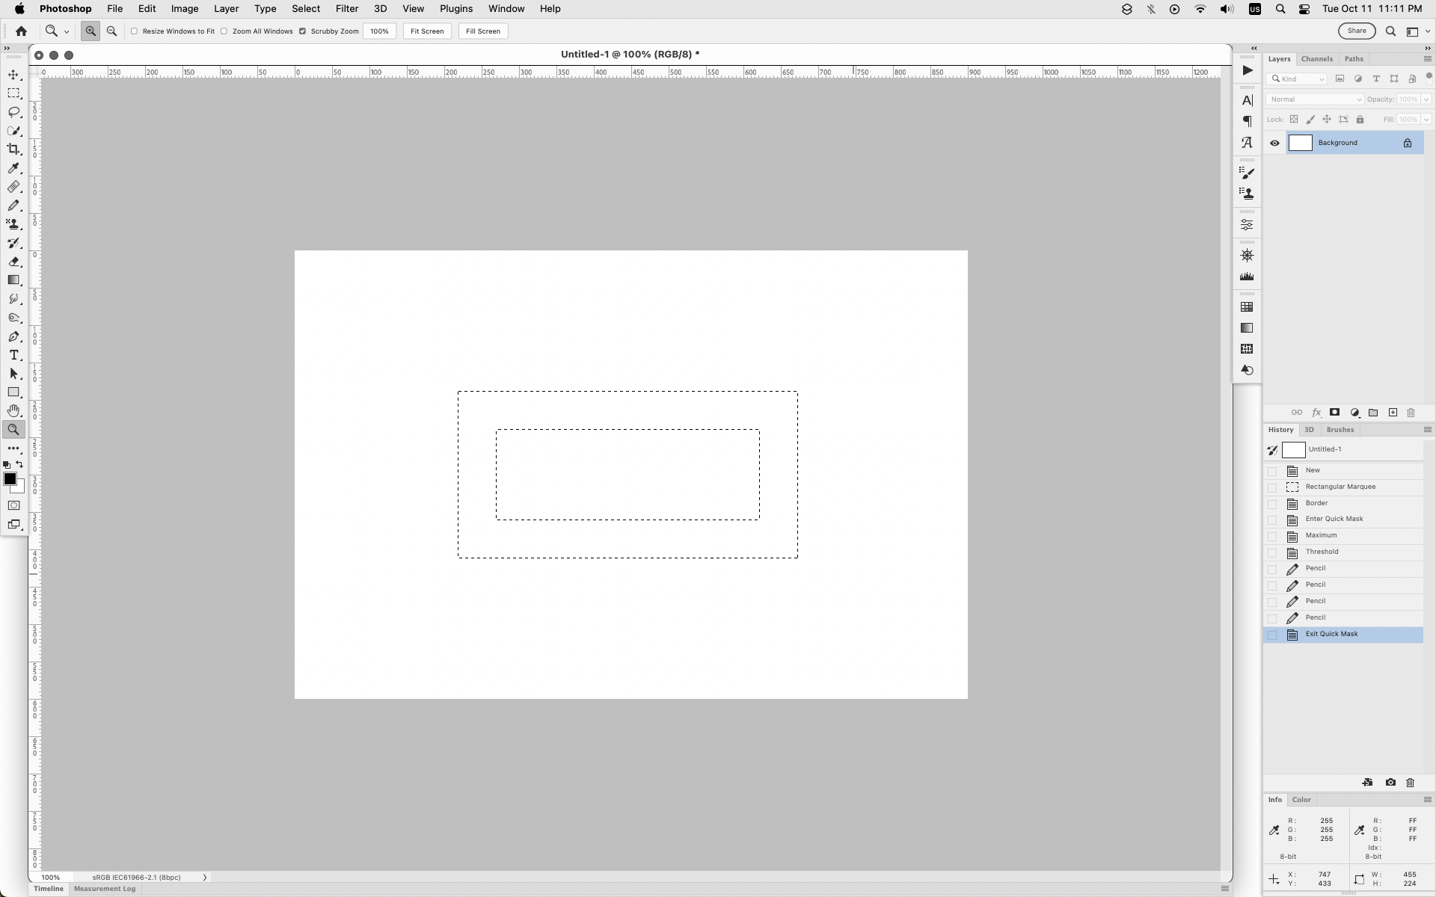
Task: Enable the Zoom All Windows checkbox
Action: click(224, 31)
